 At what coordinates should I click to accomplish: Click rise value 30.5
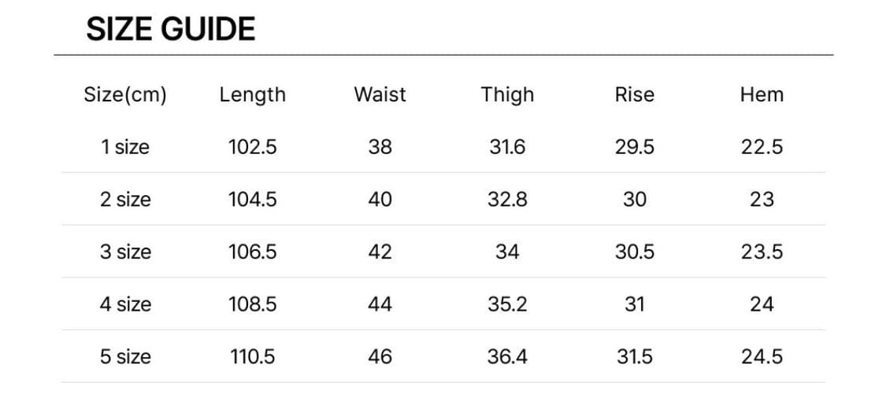tap(634, 252)
